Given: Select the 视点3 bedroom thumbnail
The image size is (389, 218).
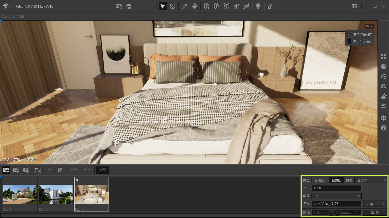Looking at the screenshot, I should [92, 194].
